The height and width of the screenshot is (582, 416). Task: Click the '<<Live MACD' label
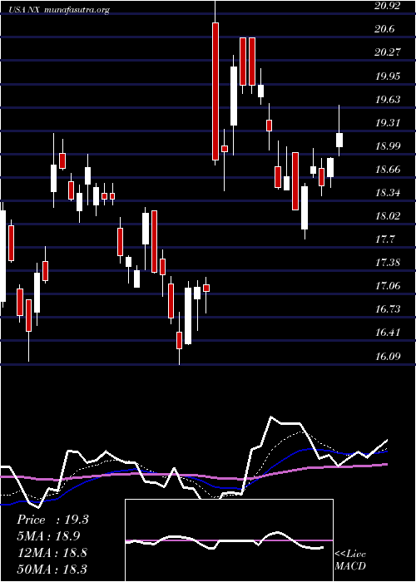pos(350,560)
